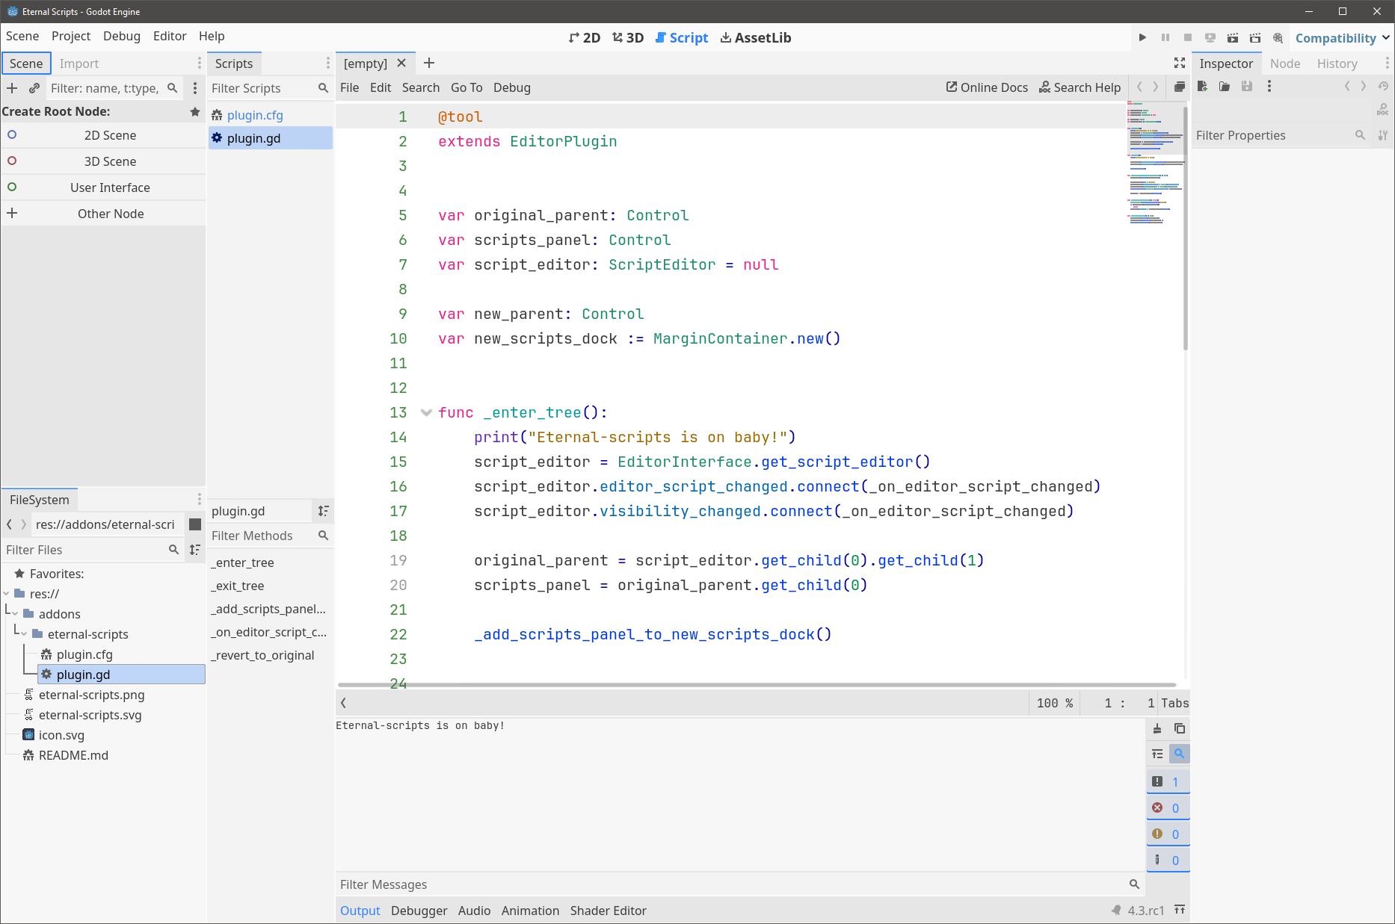Click the horizontal scrollbar under code

point(757,684)
